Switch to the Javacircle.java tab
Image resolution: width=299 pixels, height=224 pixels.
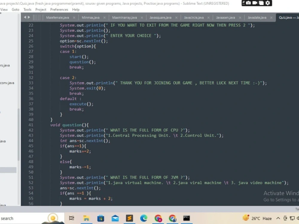(194, 18)
